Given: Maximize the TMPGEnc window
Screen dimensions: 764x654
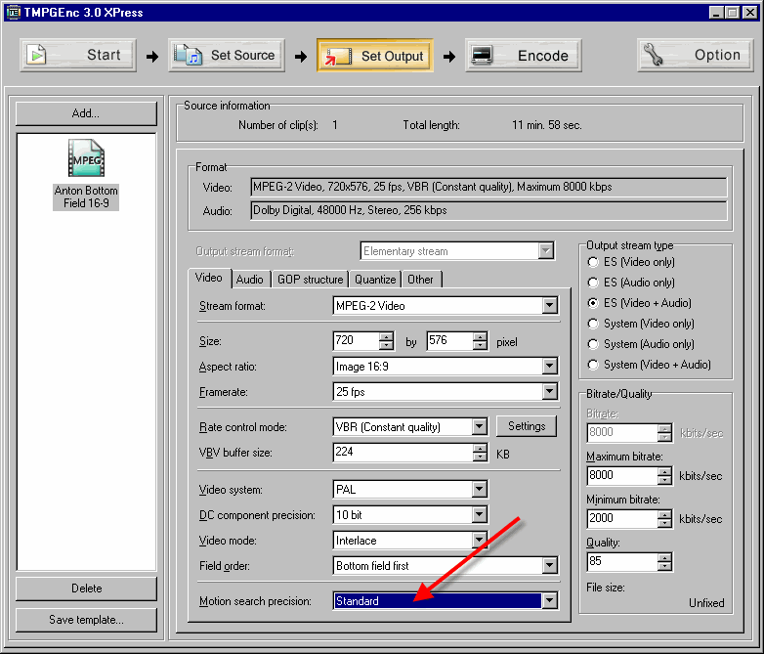Looking at the screenshot, I should pyautogui.click(x=732, y=12).
